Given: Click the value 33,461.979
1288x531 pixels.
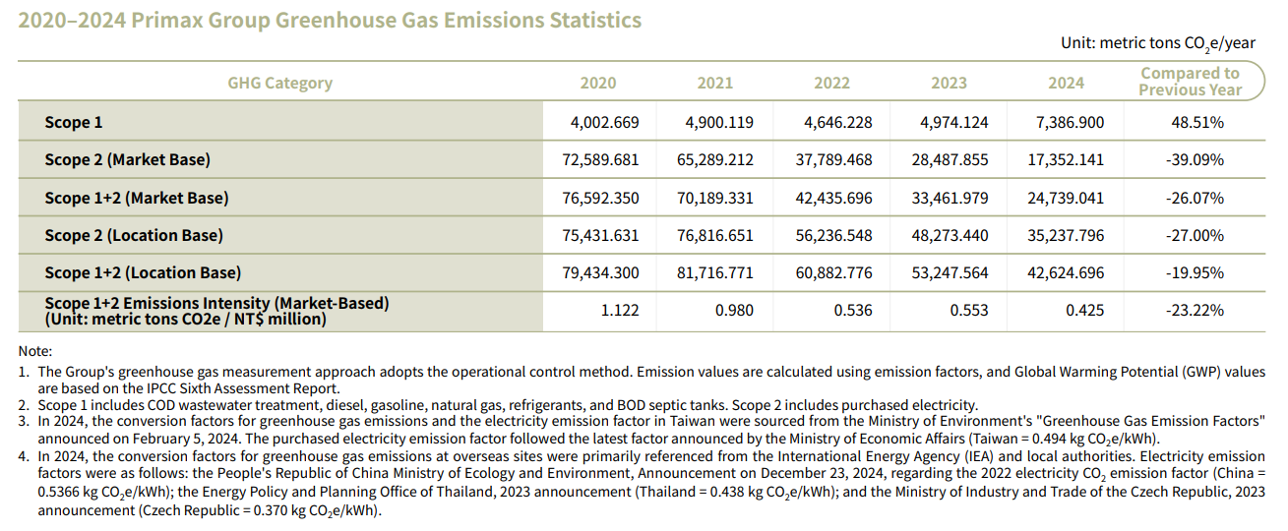Looking at the screenshot, I should [x=951, y=198].
